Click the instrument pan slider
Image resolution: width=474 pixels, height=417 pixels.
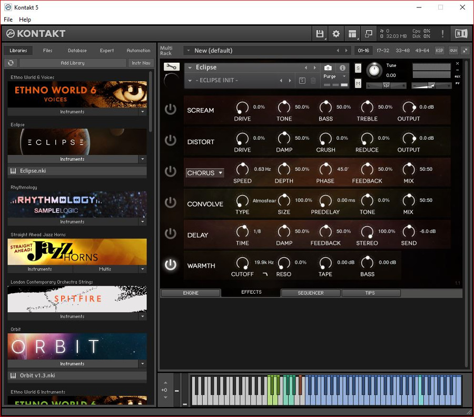click(387, 85)
